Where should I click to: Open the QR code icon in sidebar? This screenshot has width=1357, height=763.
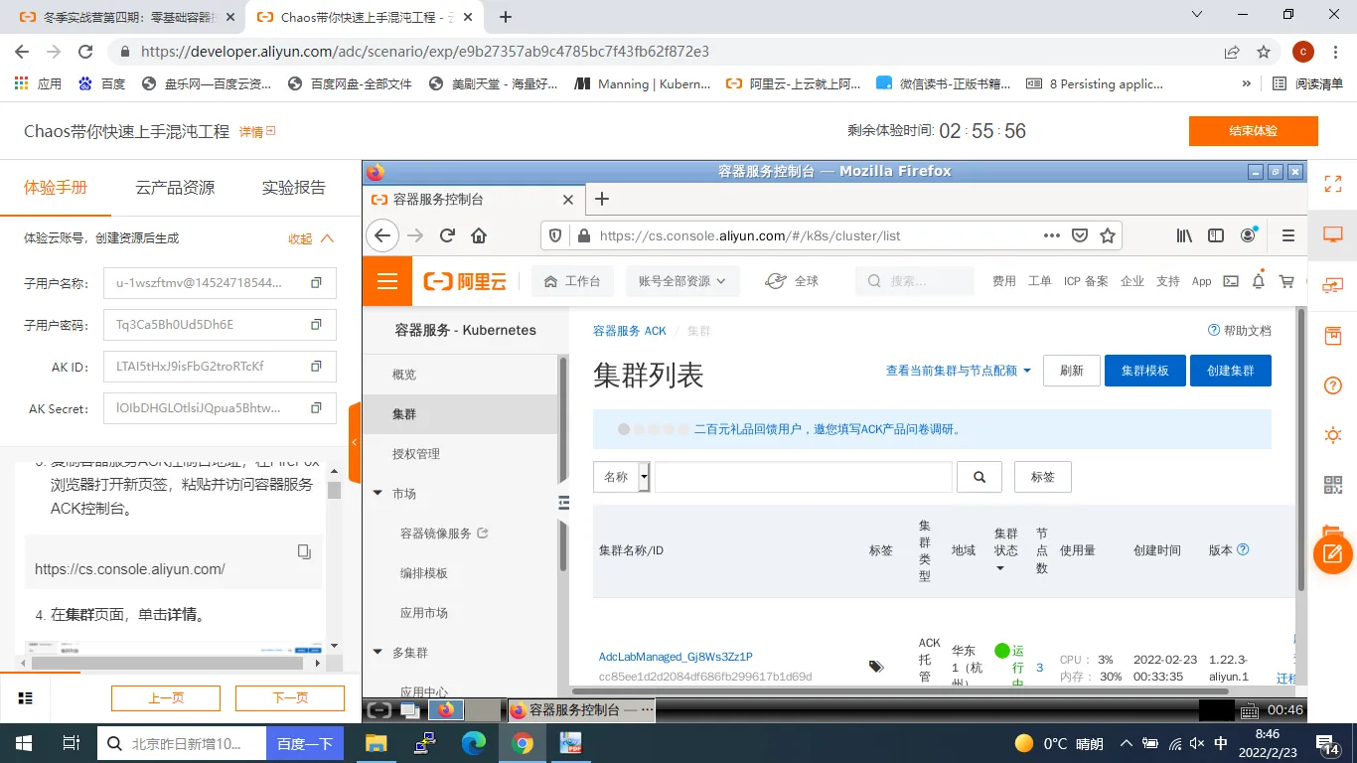click(x=1333, y=485)
